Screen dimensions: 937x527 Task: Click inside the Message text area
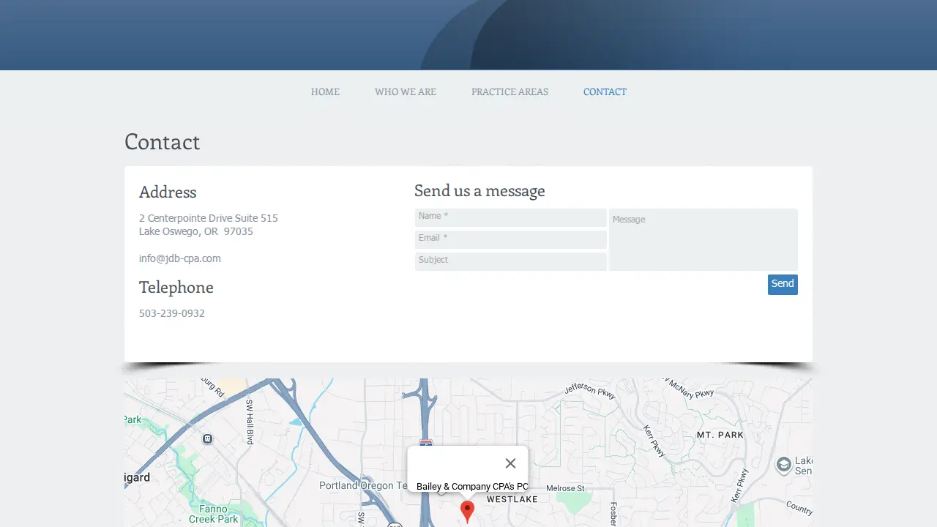(x=703, y=239)
